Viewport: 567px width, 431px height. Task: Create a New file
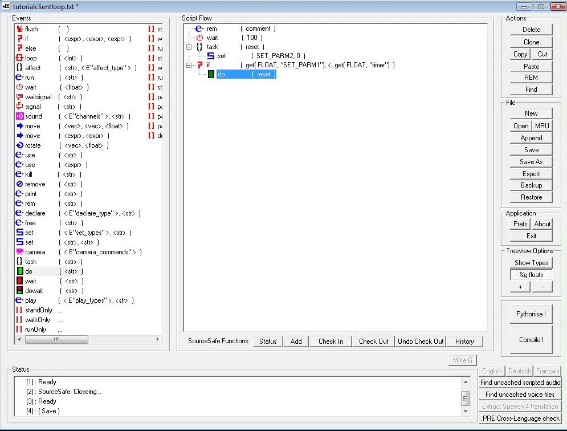pyautogui.click(x=531, y=113)
